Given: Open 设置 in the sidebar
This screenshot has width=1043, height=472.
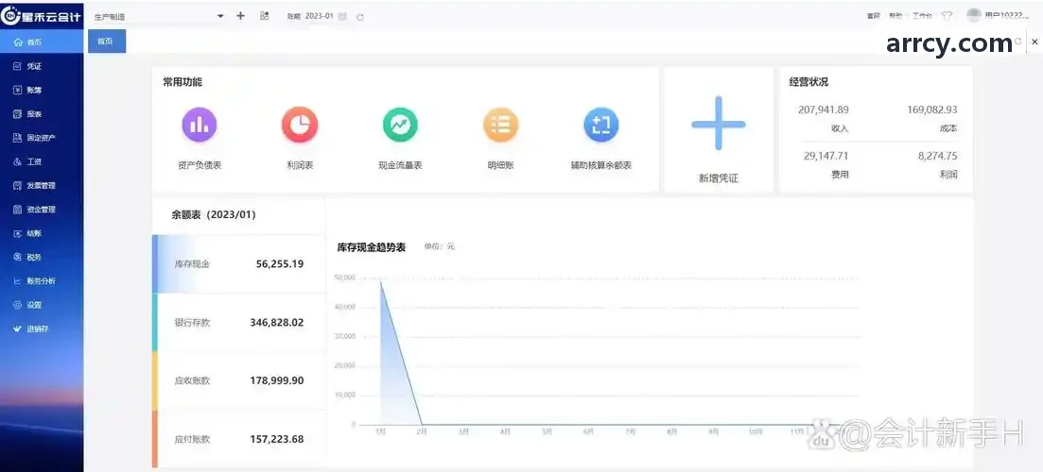Looking at the screenshot, I should [42, 305].
